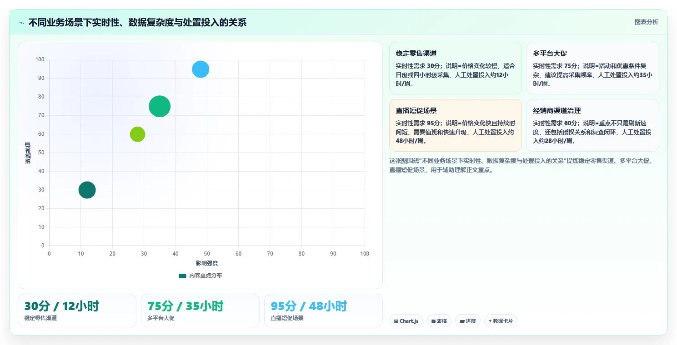The height and width of the screenshot is (345, 677).
Task: Click the 表格 tag chip
Action: coord(439,321)
